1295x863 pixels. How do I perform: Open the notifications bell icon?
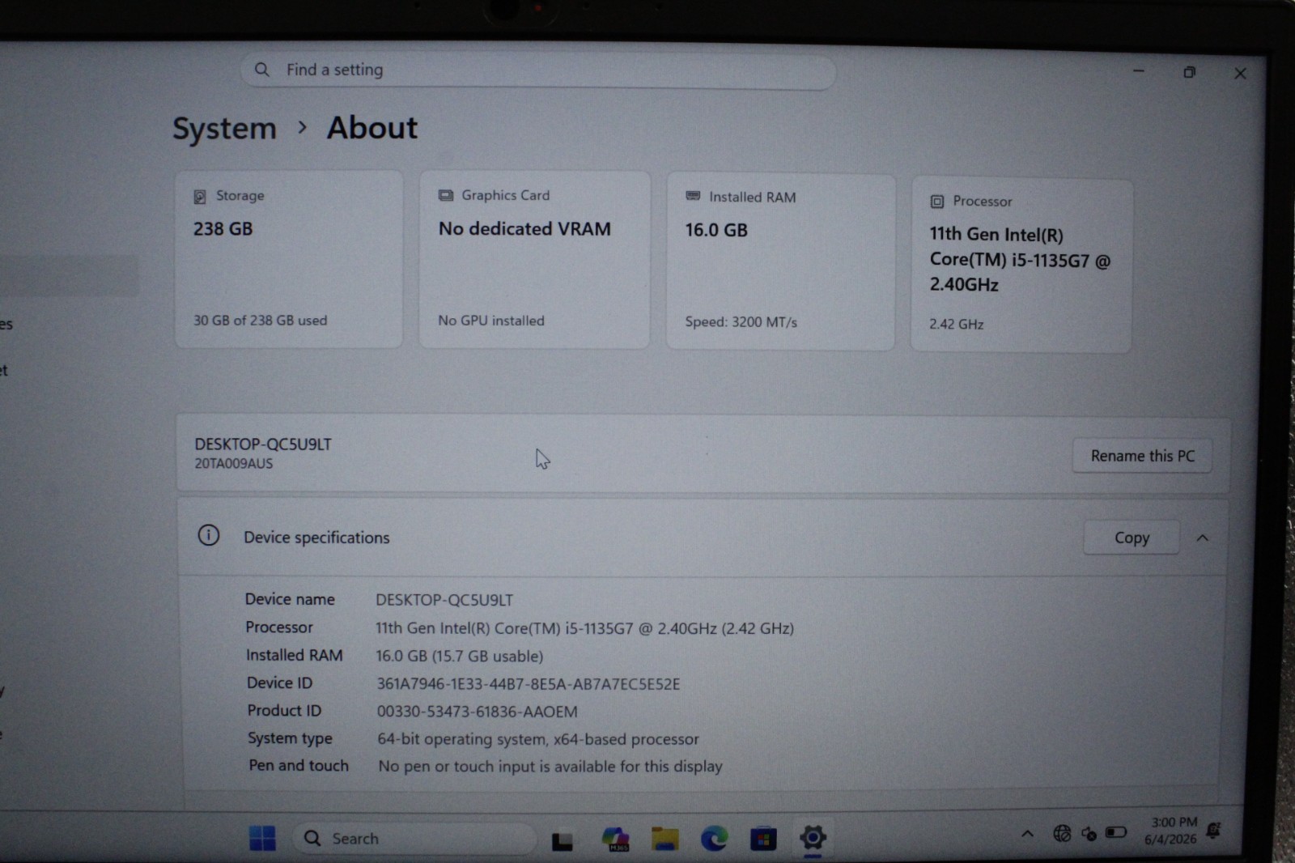[x=1213, y=831]
